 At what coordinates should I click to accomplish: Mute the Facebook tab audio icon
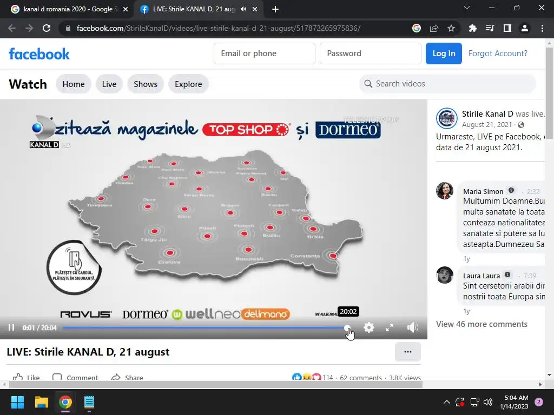pos(243,9)
